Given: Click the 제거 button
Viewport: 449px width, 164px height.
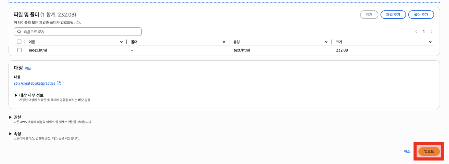Looking at the screenshot, I should click(x=369, y=15).
